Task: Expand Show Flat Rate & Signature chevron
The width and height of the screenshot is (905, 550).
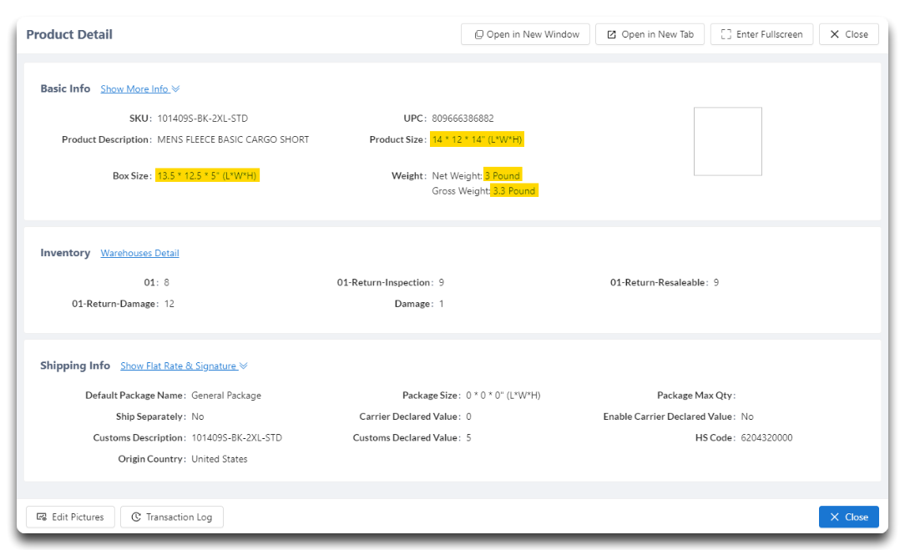Action: point(244,366)
